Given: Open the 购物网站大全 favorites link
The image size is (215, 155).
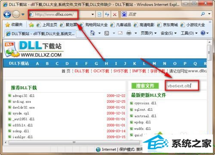Looking at the screenshot, I should click(x=94, y=25).
